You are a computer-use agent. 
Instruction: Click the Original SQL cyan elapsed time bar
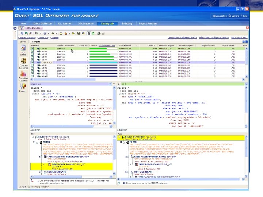pos(103,62)
